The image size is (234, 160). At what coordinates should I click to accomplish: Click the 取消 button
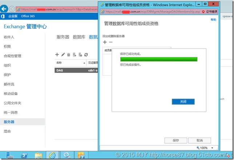199,140
